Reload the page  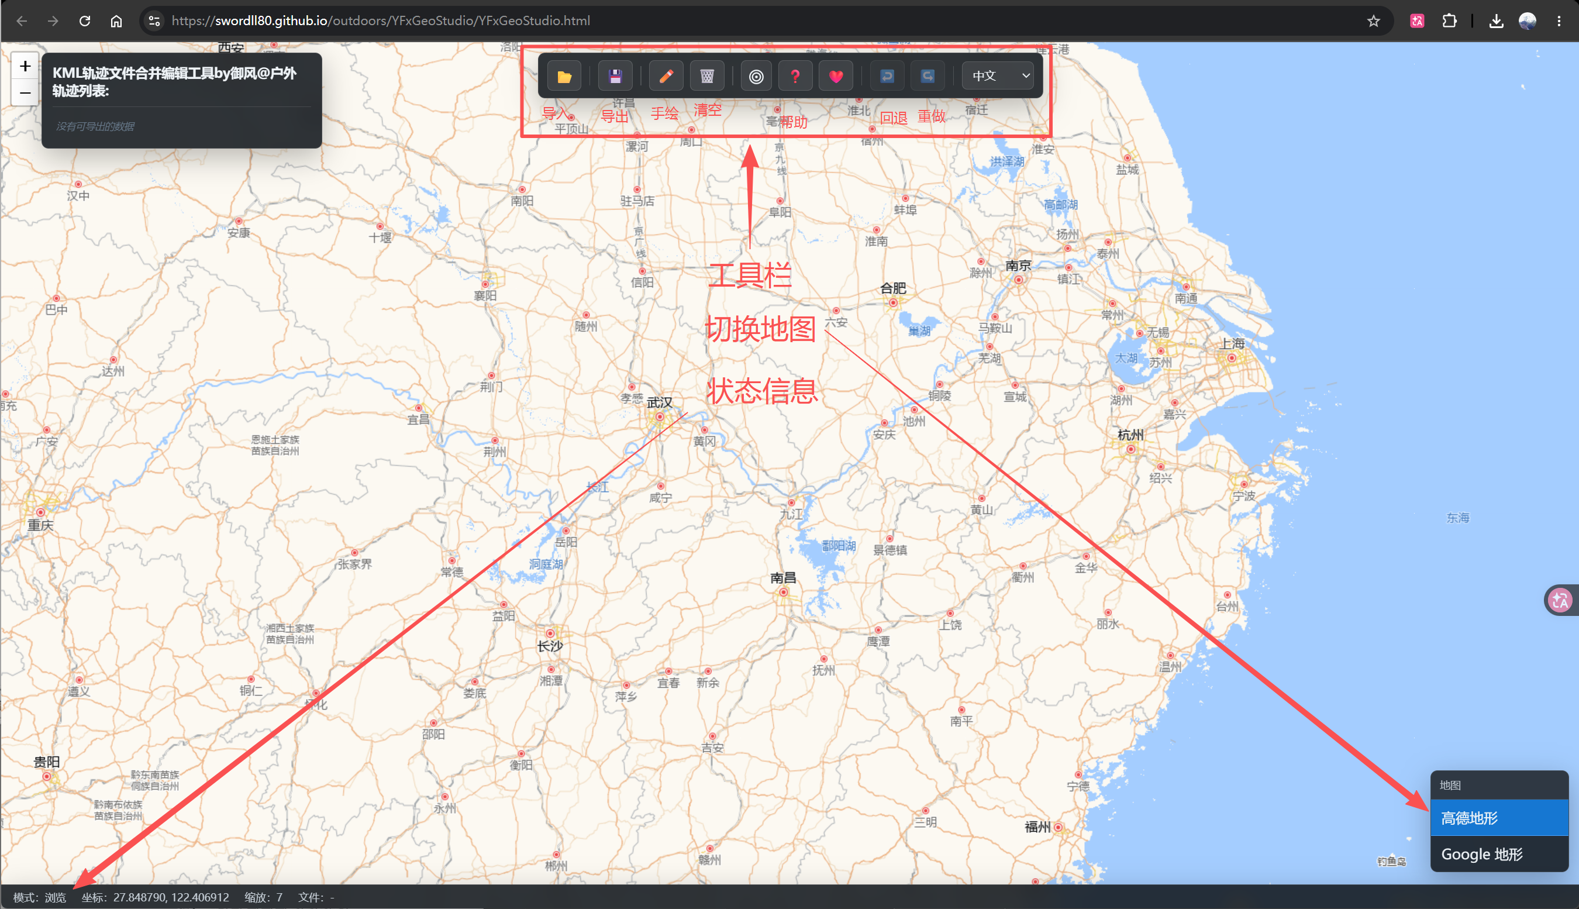pos(85,21)
